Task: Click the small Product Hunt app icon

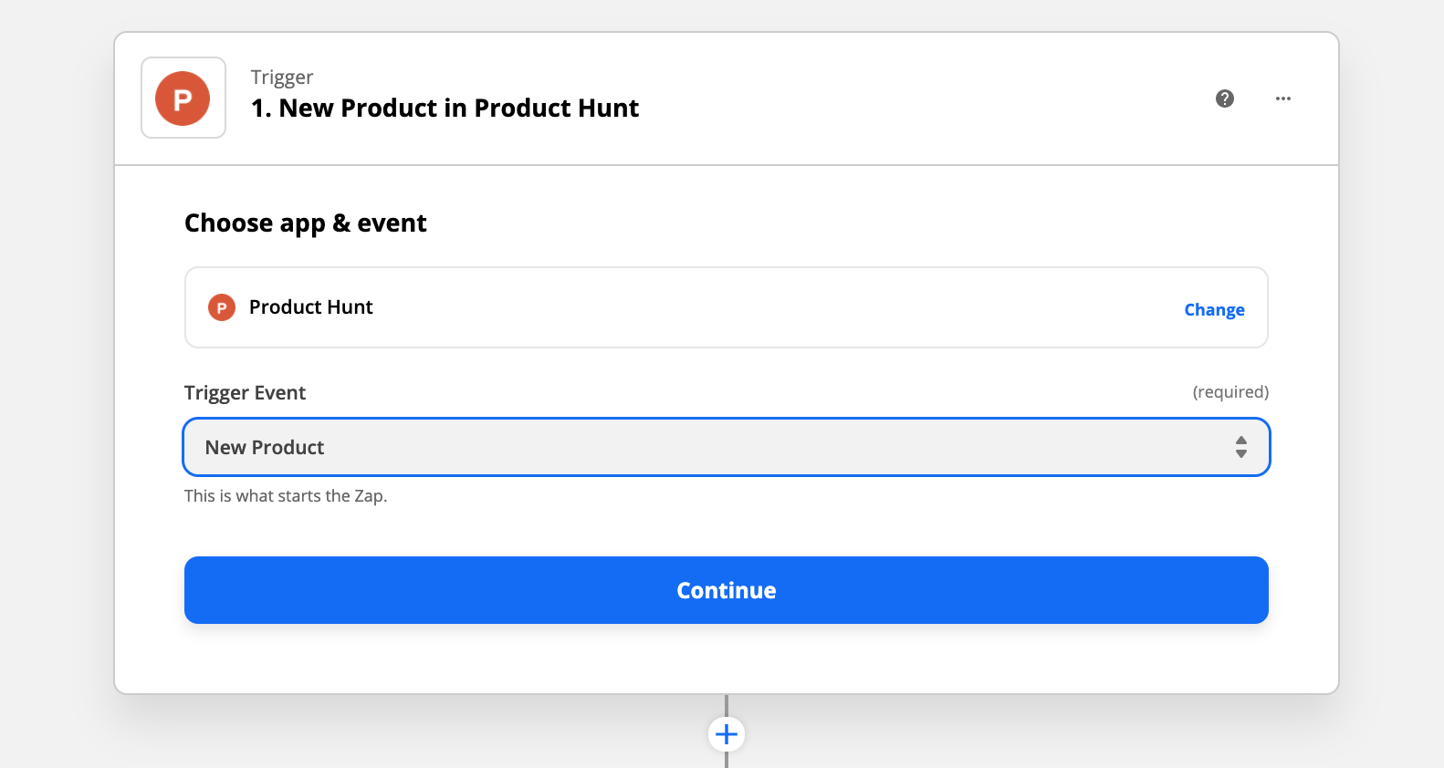Action: [221, 308]
